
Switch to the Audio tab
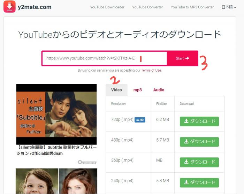click(159, 90)
